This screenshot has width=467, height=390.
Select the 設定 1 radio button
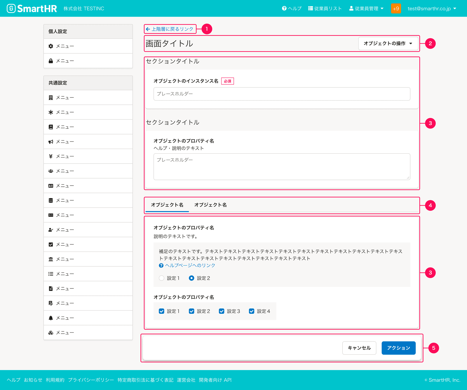click(162, 278)
